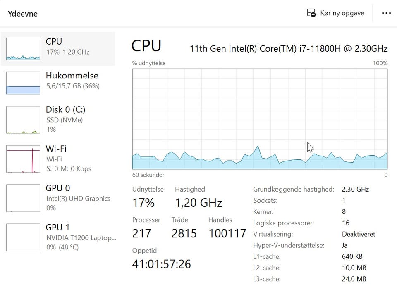Click the Handles count 100117
Viewport: 397px width, 294px height.
pyautogui.click(x=227, y=233)
